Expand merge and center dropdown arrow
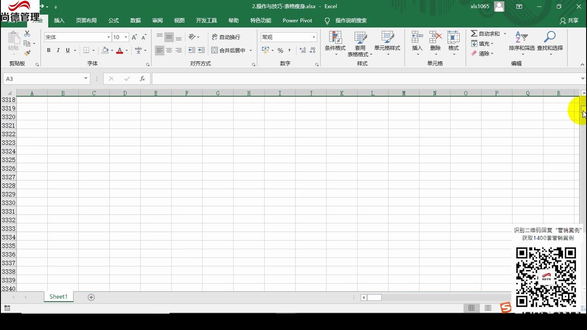The image size is (587, 330). click(250, 50)
